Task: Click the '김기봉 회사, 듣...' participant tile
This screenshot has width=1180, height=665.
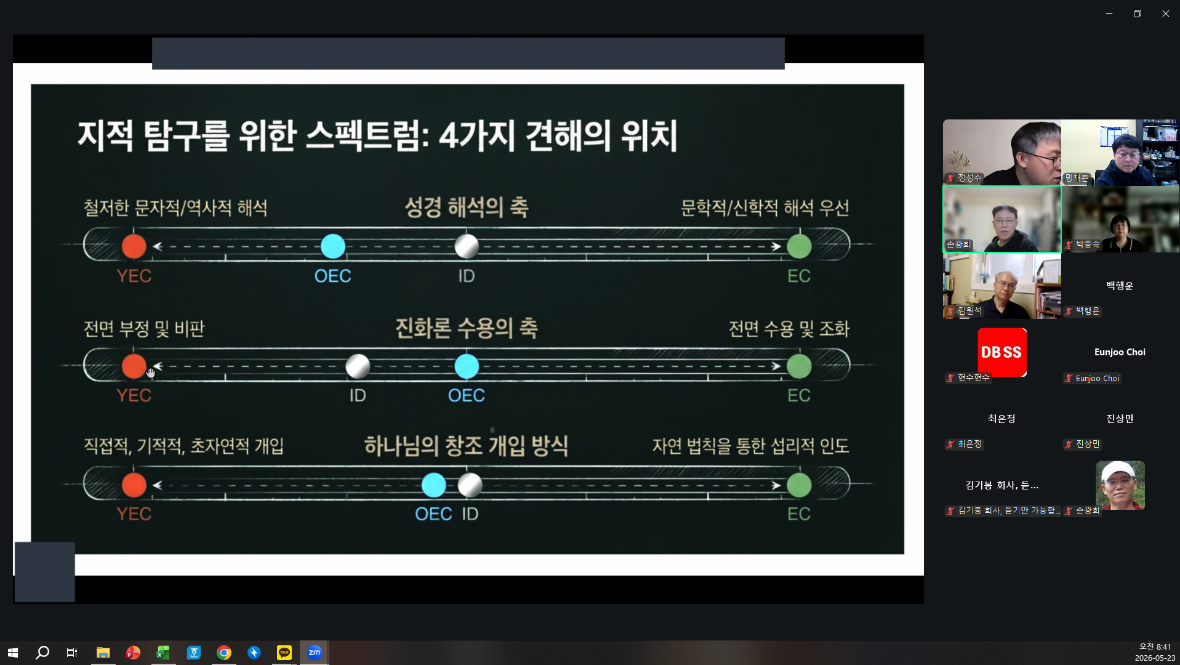Action: 1001,485
